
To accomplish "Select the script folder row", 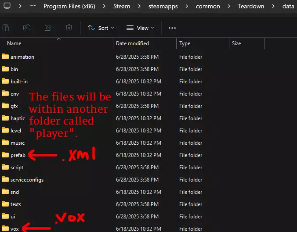I will [x=132, y=168].
